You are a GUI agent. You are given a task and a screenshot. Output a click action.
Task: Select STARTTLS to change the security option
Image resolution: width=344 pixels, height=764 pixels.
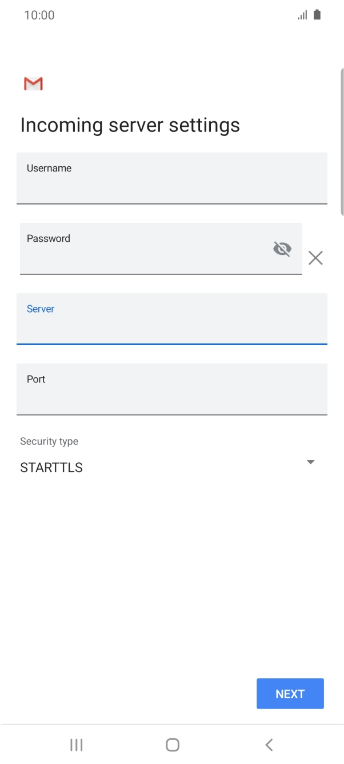[51, 467]
